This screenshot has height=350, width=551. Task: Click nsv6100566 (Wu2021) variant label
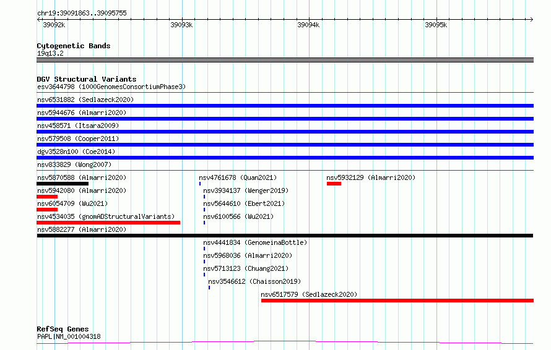tap(238, 216)
